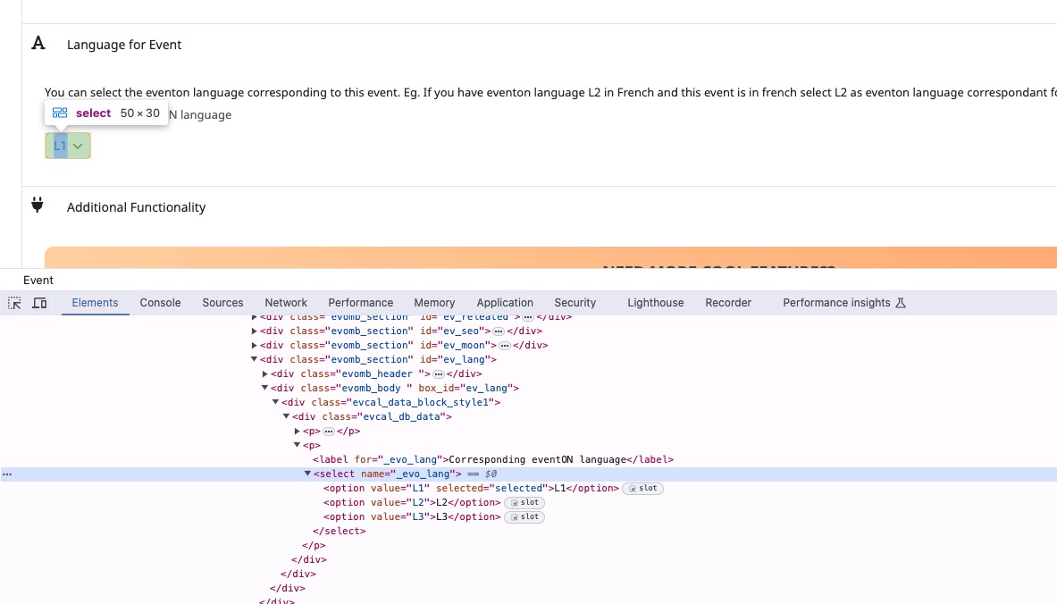Open the Sources tab

pyautogui.click(x=222, y=304)
